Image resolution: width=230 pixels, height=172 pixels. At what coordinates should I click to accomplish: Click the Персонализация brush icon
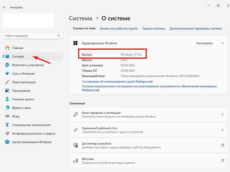pyautogui.click(x=7, y=82)
